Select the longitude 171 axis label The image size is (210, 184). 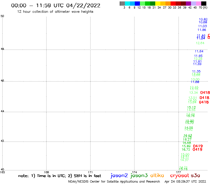coord(90,172)
